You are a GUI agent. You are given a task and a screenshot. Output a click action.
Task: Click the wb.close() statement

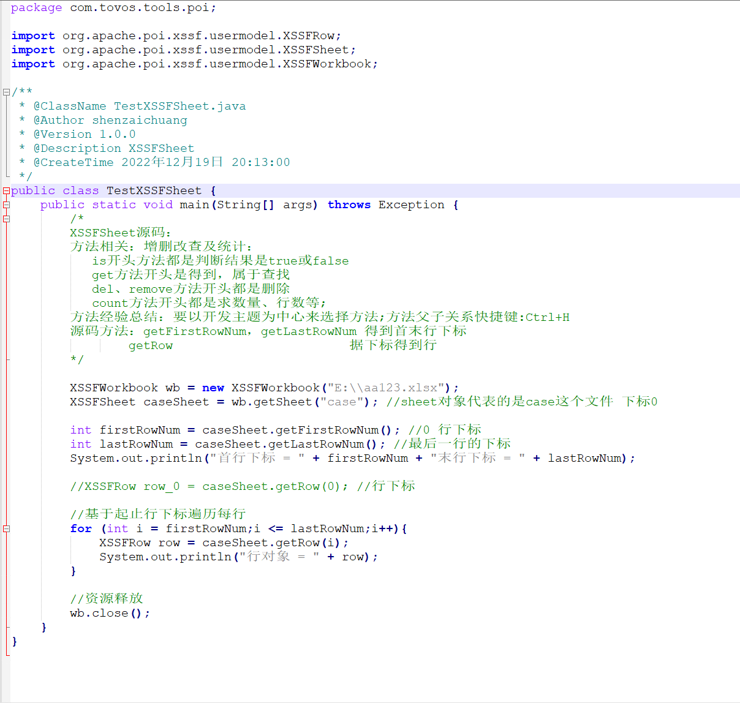[x=109, y=612]
